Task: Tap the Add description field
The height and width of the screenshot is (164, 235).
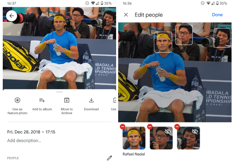Action: 24,141
